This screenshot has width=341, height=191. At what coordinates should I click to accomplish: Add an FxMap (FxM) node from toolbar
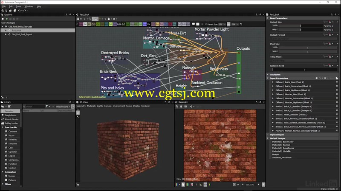click(119, 24)
